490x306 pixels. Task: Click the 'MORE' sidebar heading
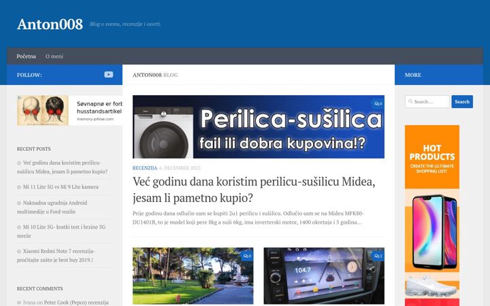(413, 75)
